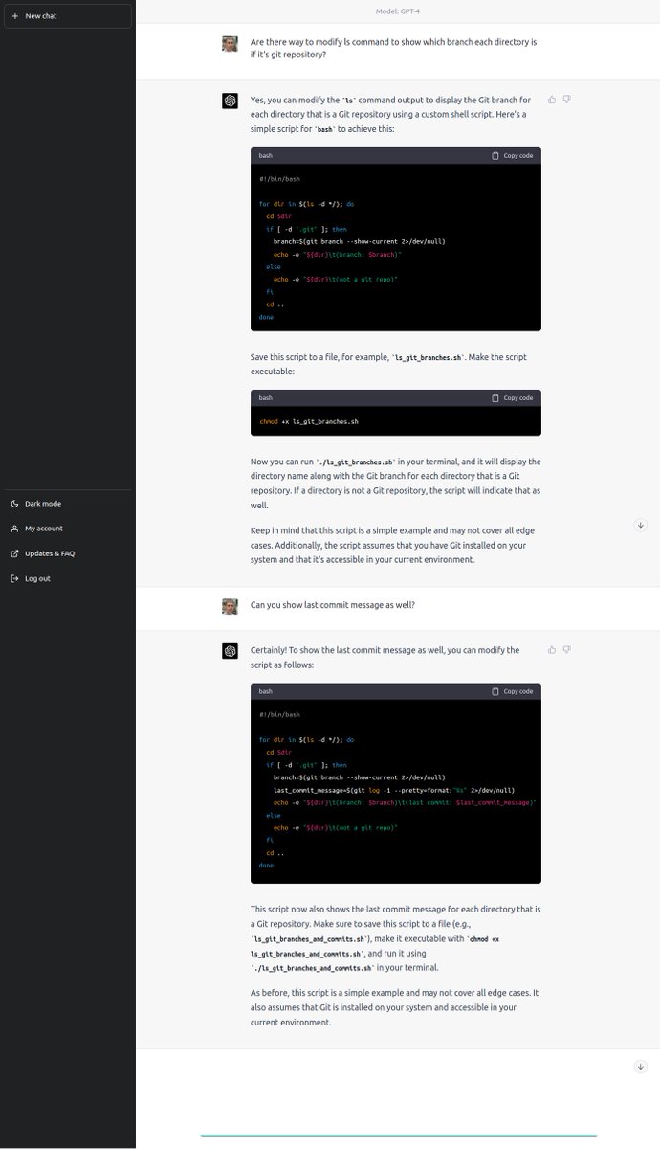Click the user avatar on the first question
This screenshot has height=1149, width=660.
click(x=230, y=44)
